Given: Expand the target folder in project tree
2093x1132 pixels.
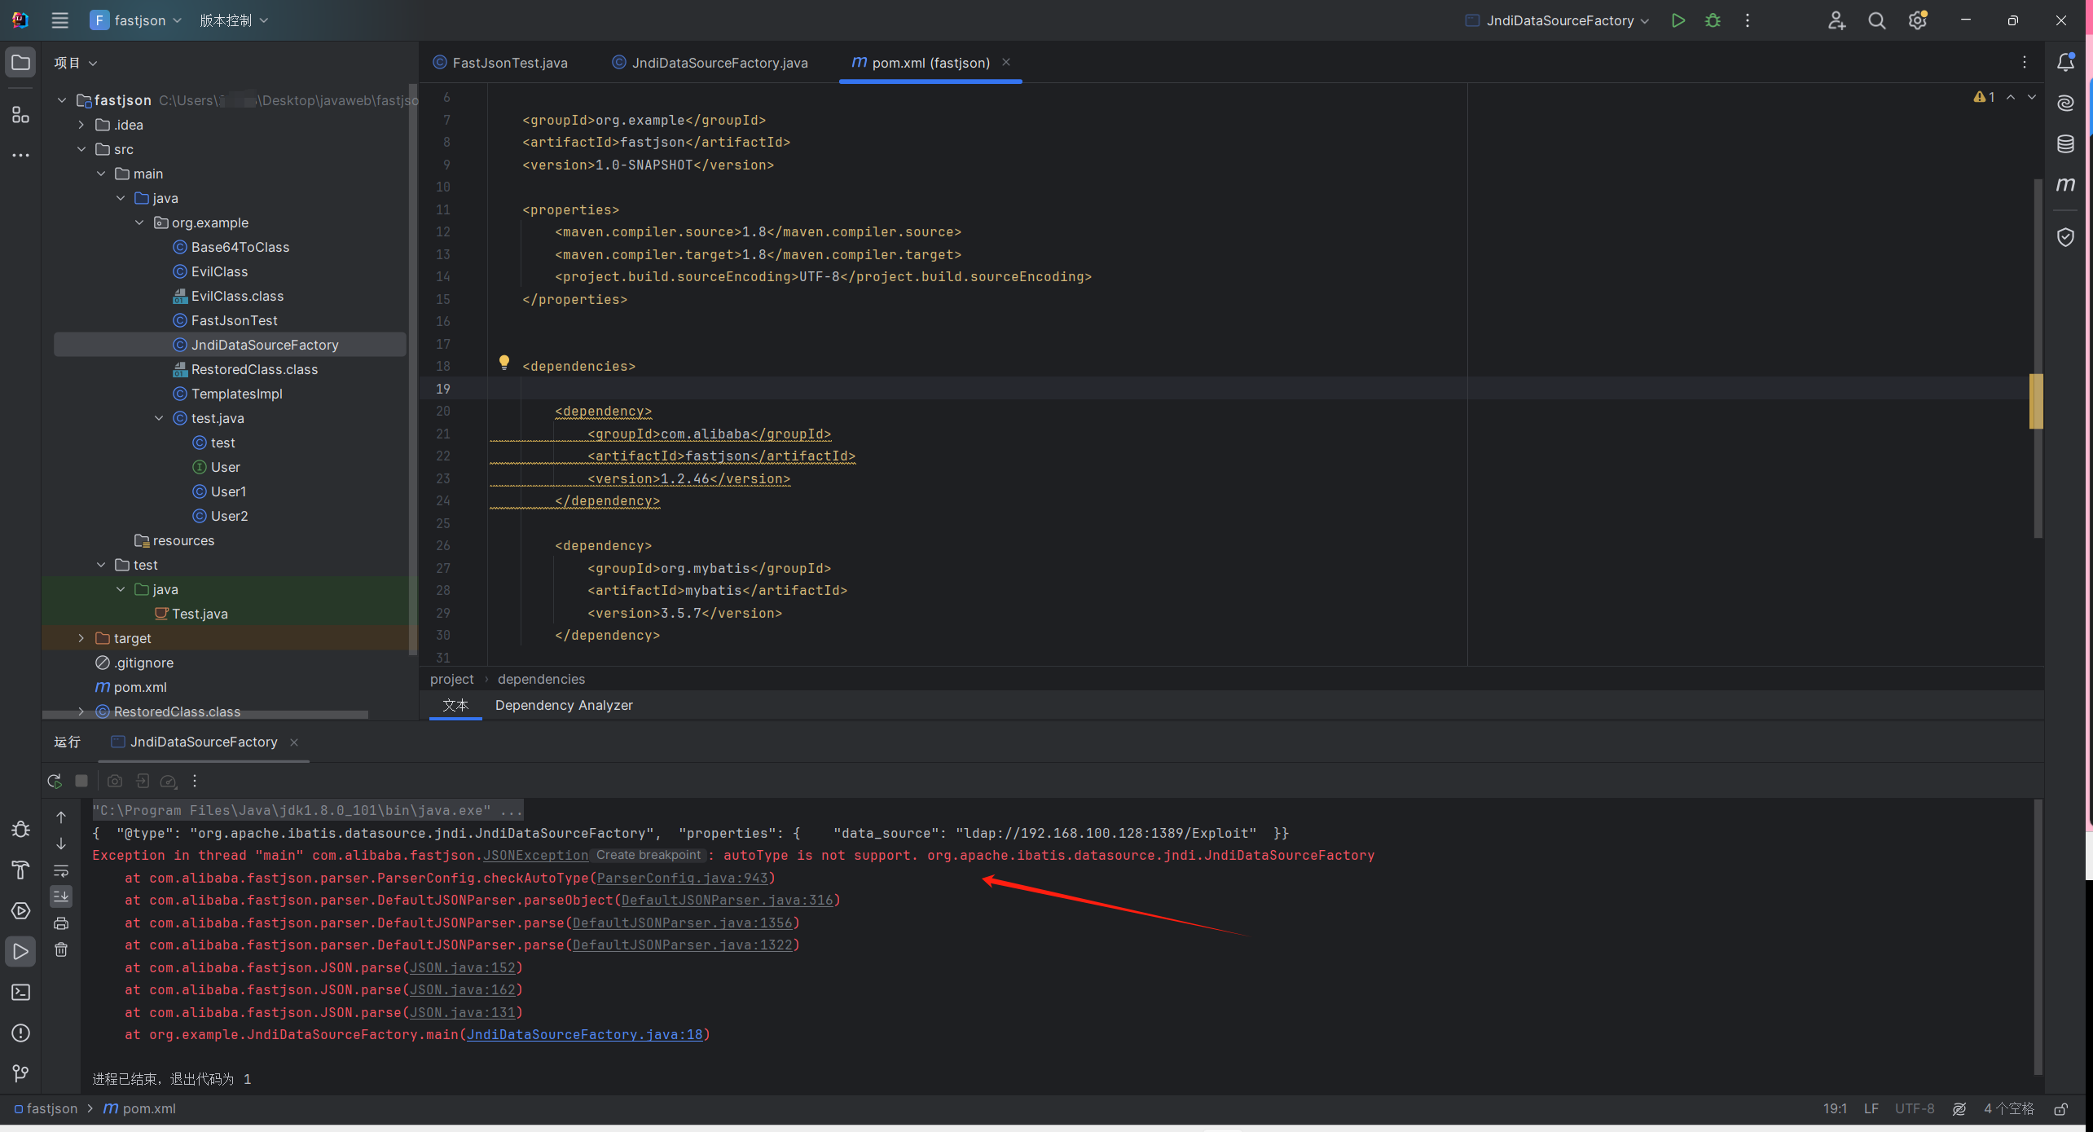Looking at the screenshot, I should point(81,638).
